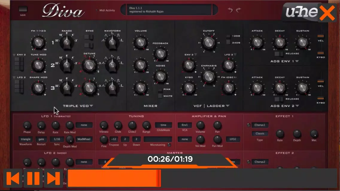Image resolution: width=340 pixels, height=191 pixels.
Task: Click the GlideMode time selector
Action: coord(163,125)
